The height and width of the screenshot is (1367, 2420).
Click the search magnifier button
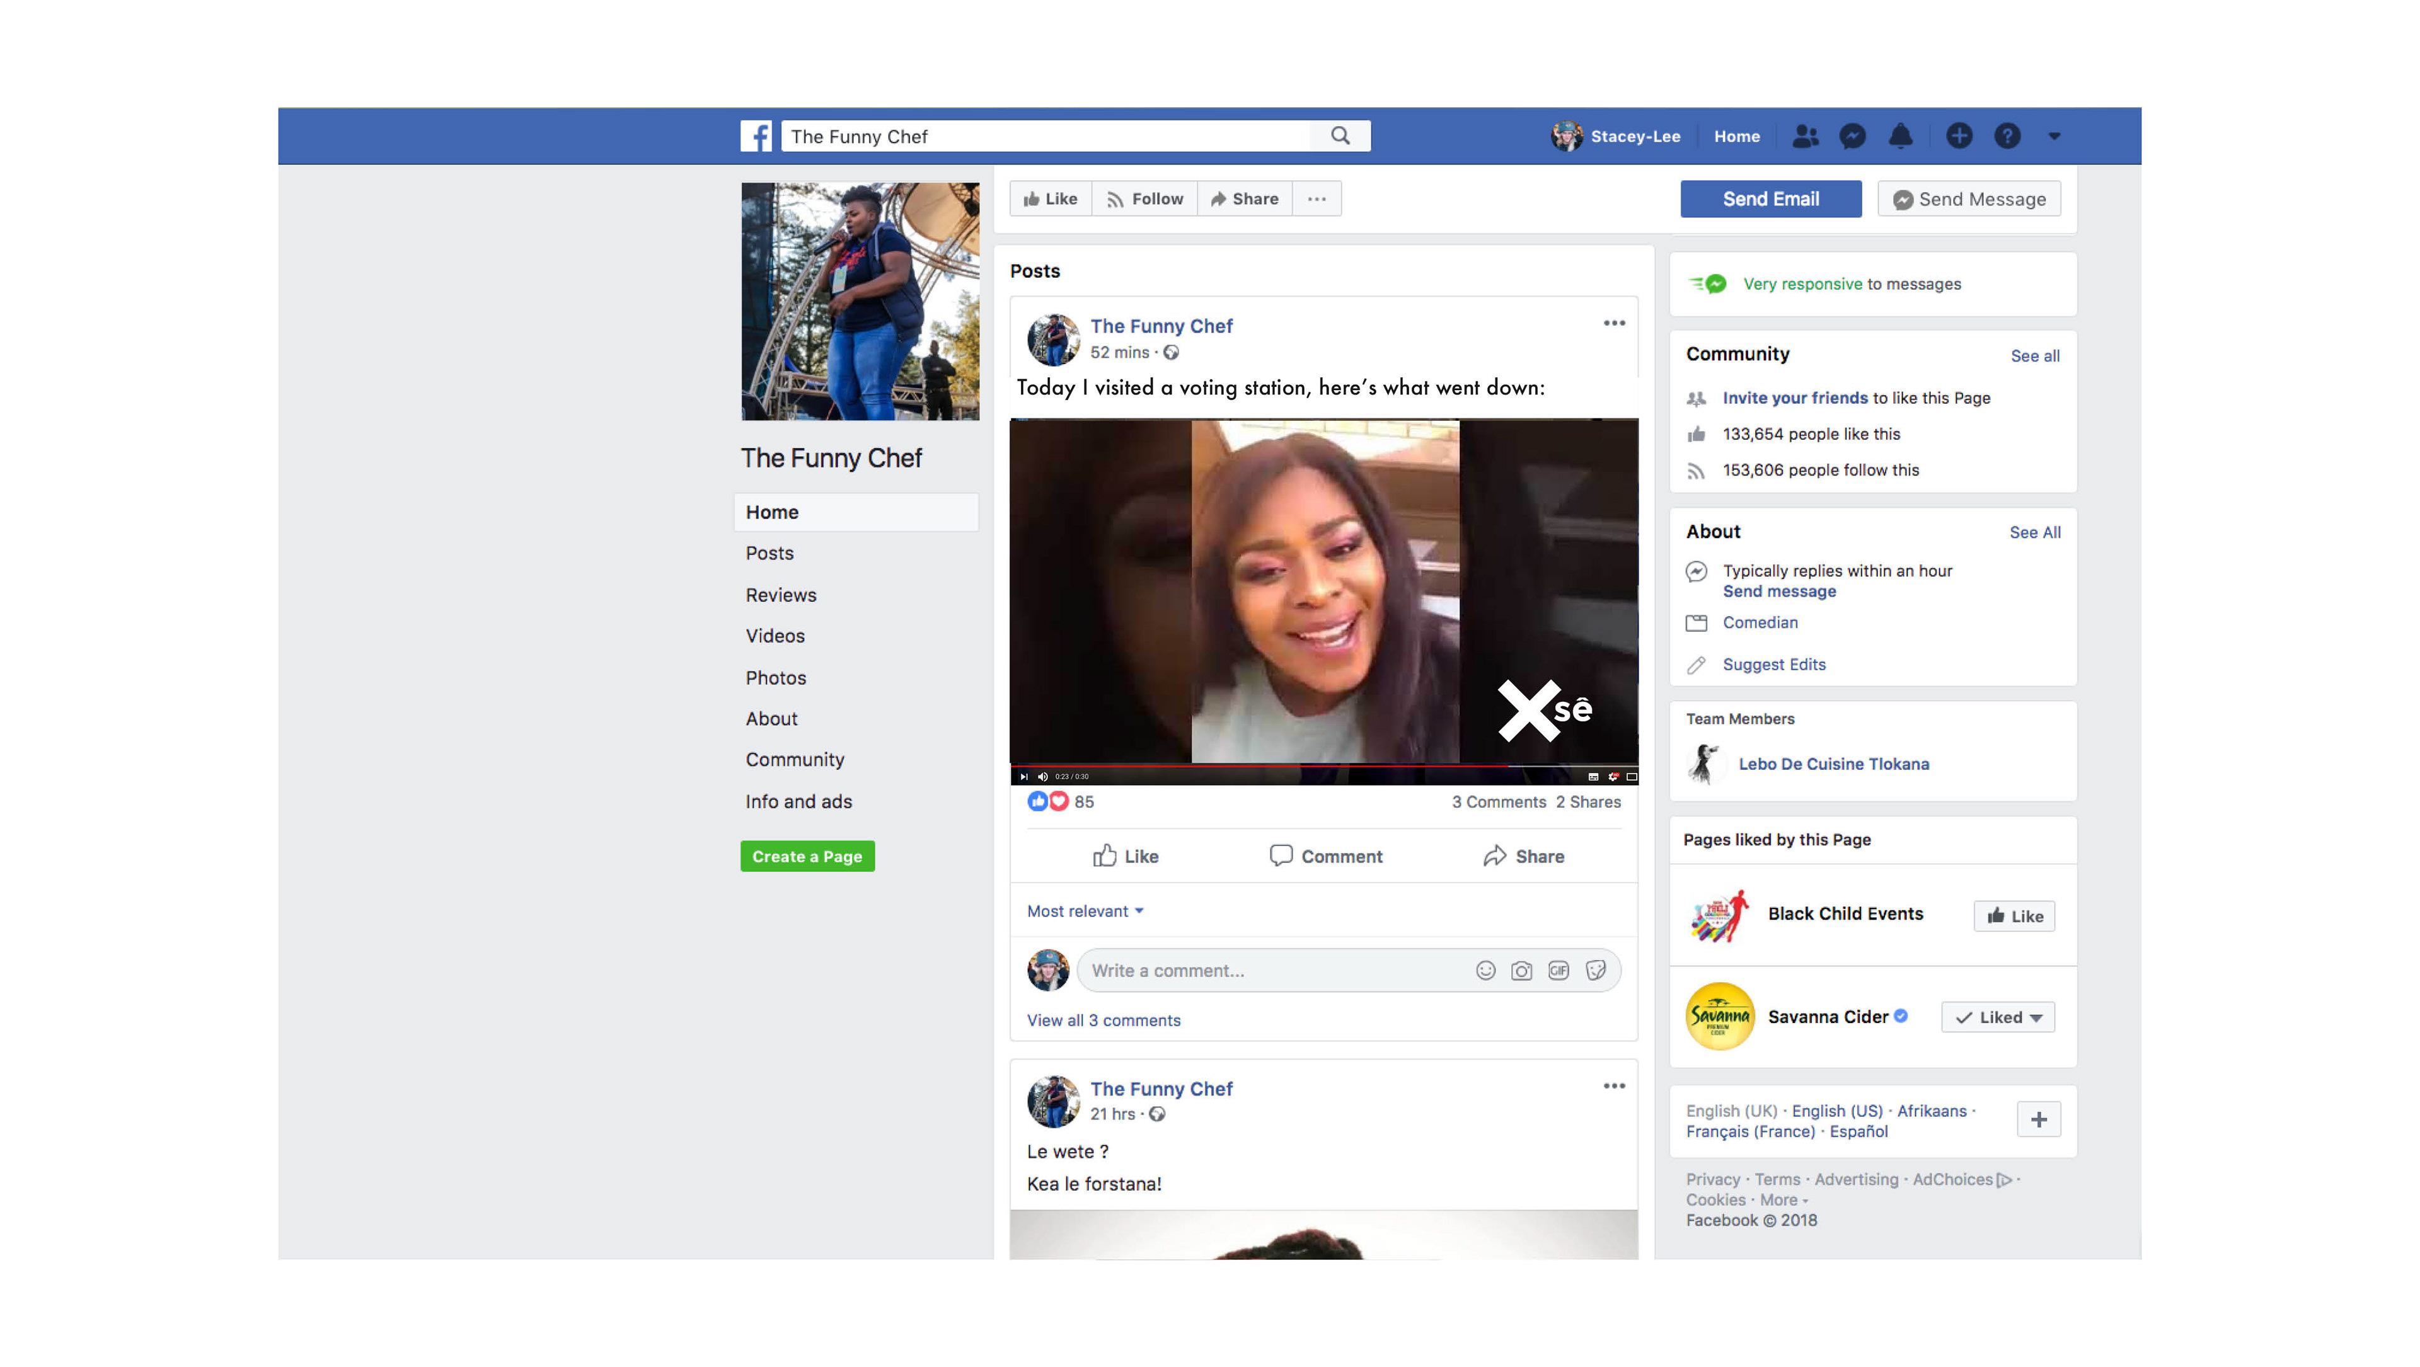[1340, 136]
